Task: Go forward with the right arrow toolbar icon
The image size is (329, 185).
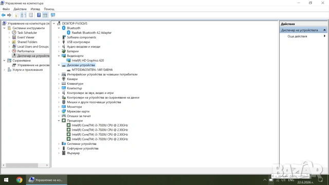Action: [9, 15]
